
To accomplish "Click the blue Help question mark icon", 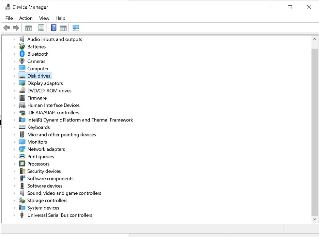I will click(54, 27).
